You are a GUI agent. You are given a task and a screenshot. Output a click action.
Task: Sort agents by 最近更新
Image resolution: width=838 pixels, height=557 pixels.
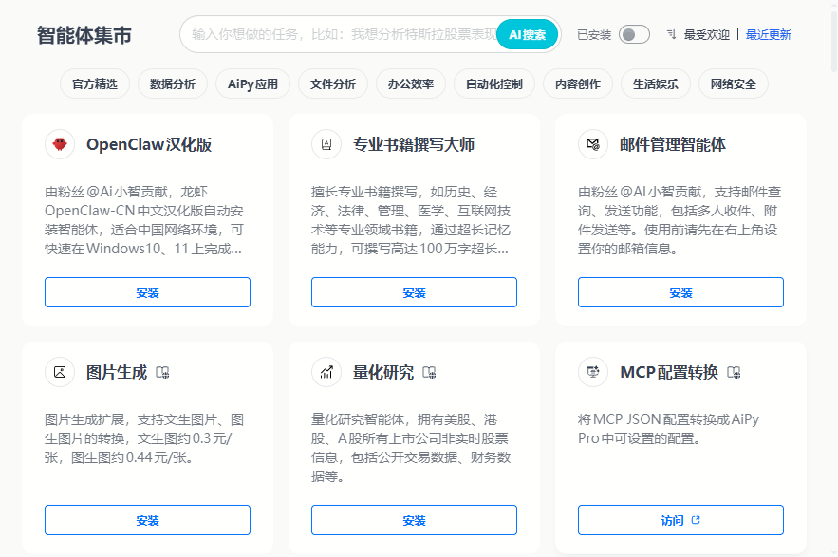[768, 35]
